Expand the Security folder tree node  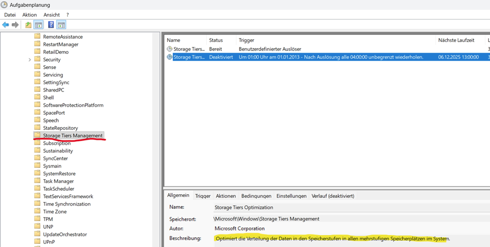[30, 59]
